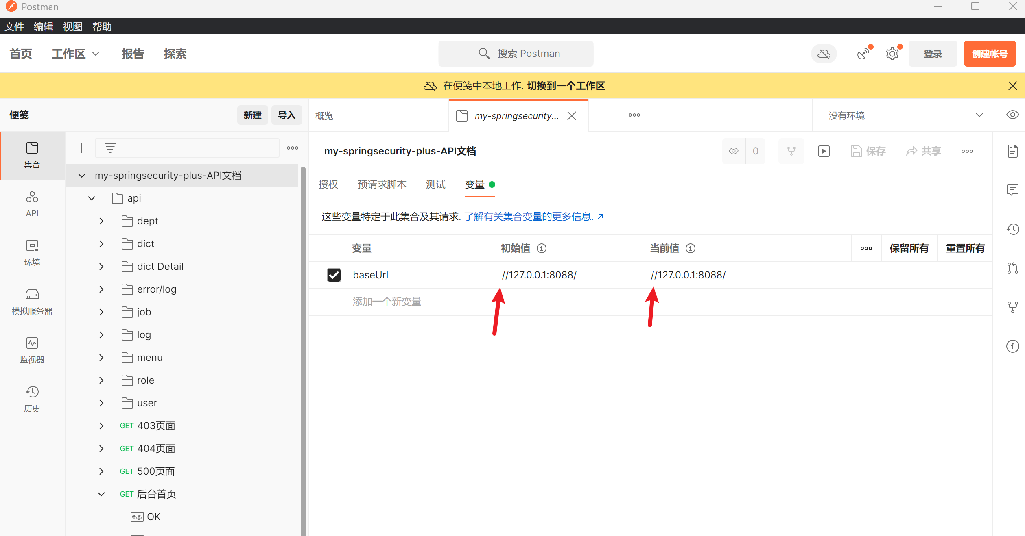Viewport: 1025px width, 536px height.
Task: Collapse the api folder
Action: coord(92,198)
